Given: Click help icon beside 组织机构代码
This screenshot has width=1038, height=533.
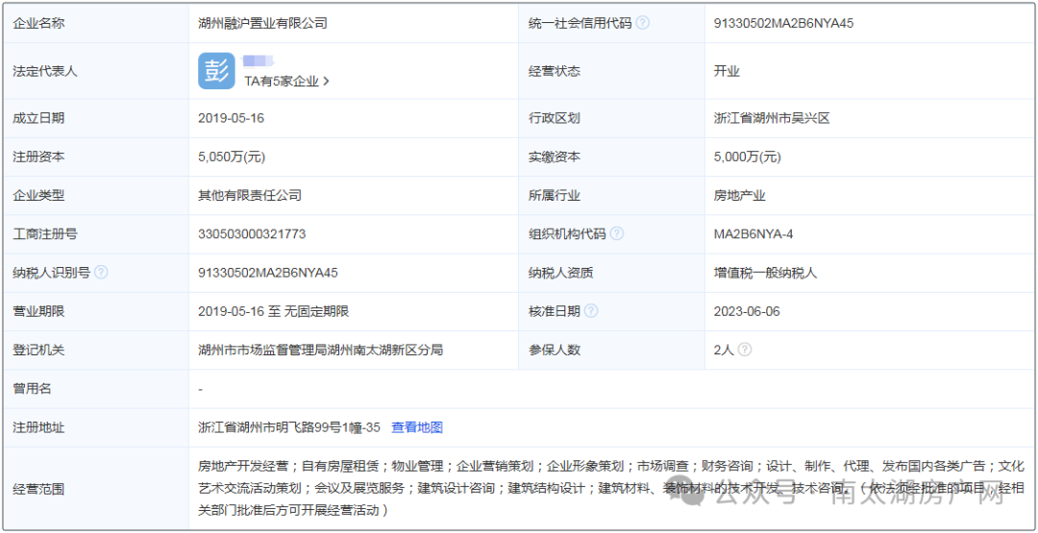Looking at the screenshot, I should click(616, 233).
